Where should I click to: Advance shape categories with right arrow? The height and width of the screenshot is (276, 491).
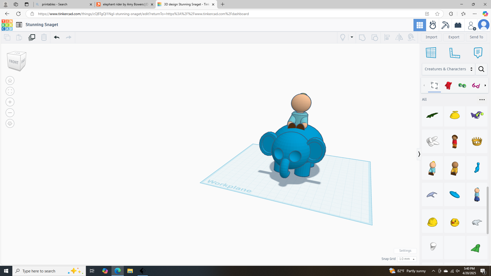pos(485,85)
